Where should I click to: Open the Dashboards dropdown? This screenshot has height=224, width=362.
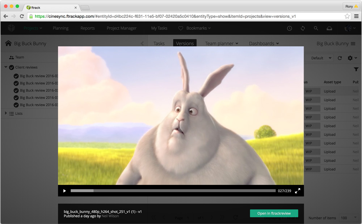coord(264,43)
